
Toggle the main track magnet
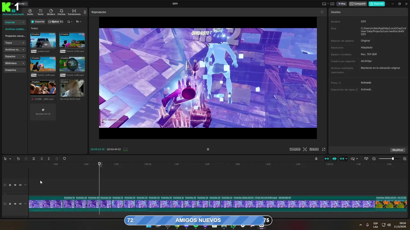[x=327, y=159]
